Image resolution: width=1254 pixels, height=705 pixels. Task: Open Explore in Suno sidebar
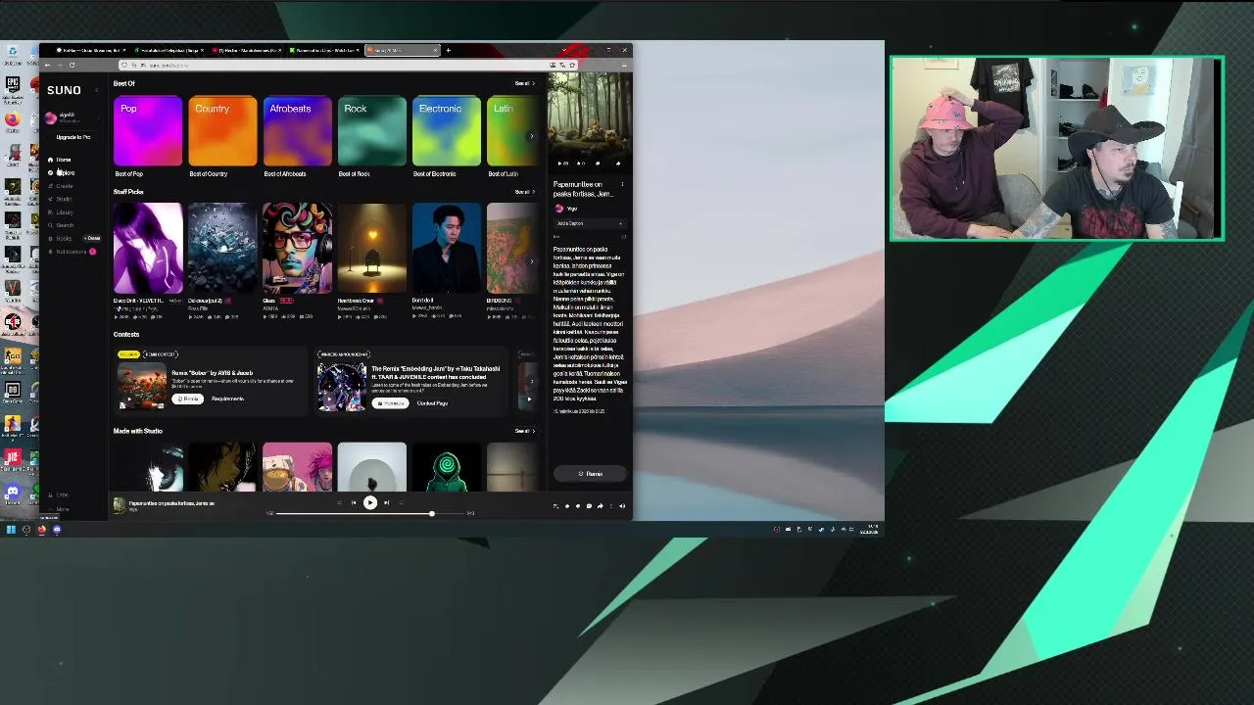click(61, 172)
